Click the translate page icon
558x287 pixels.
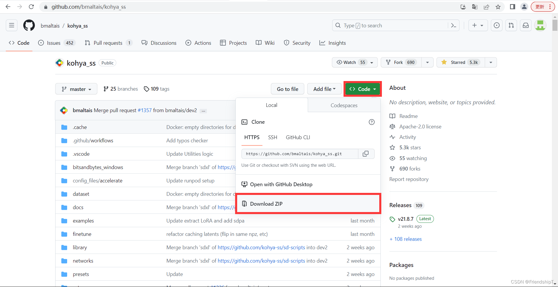pos(475,7)
